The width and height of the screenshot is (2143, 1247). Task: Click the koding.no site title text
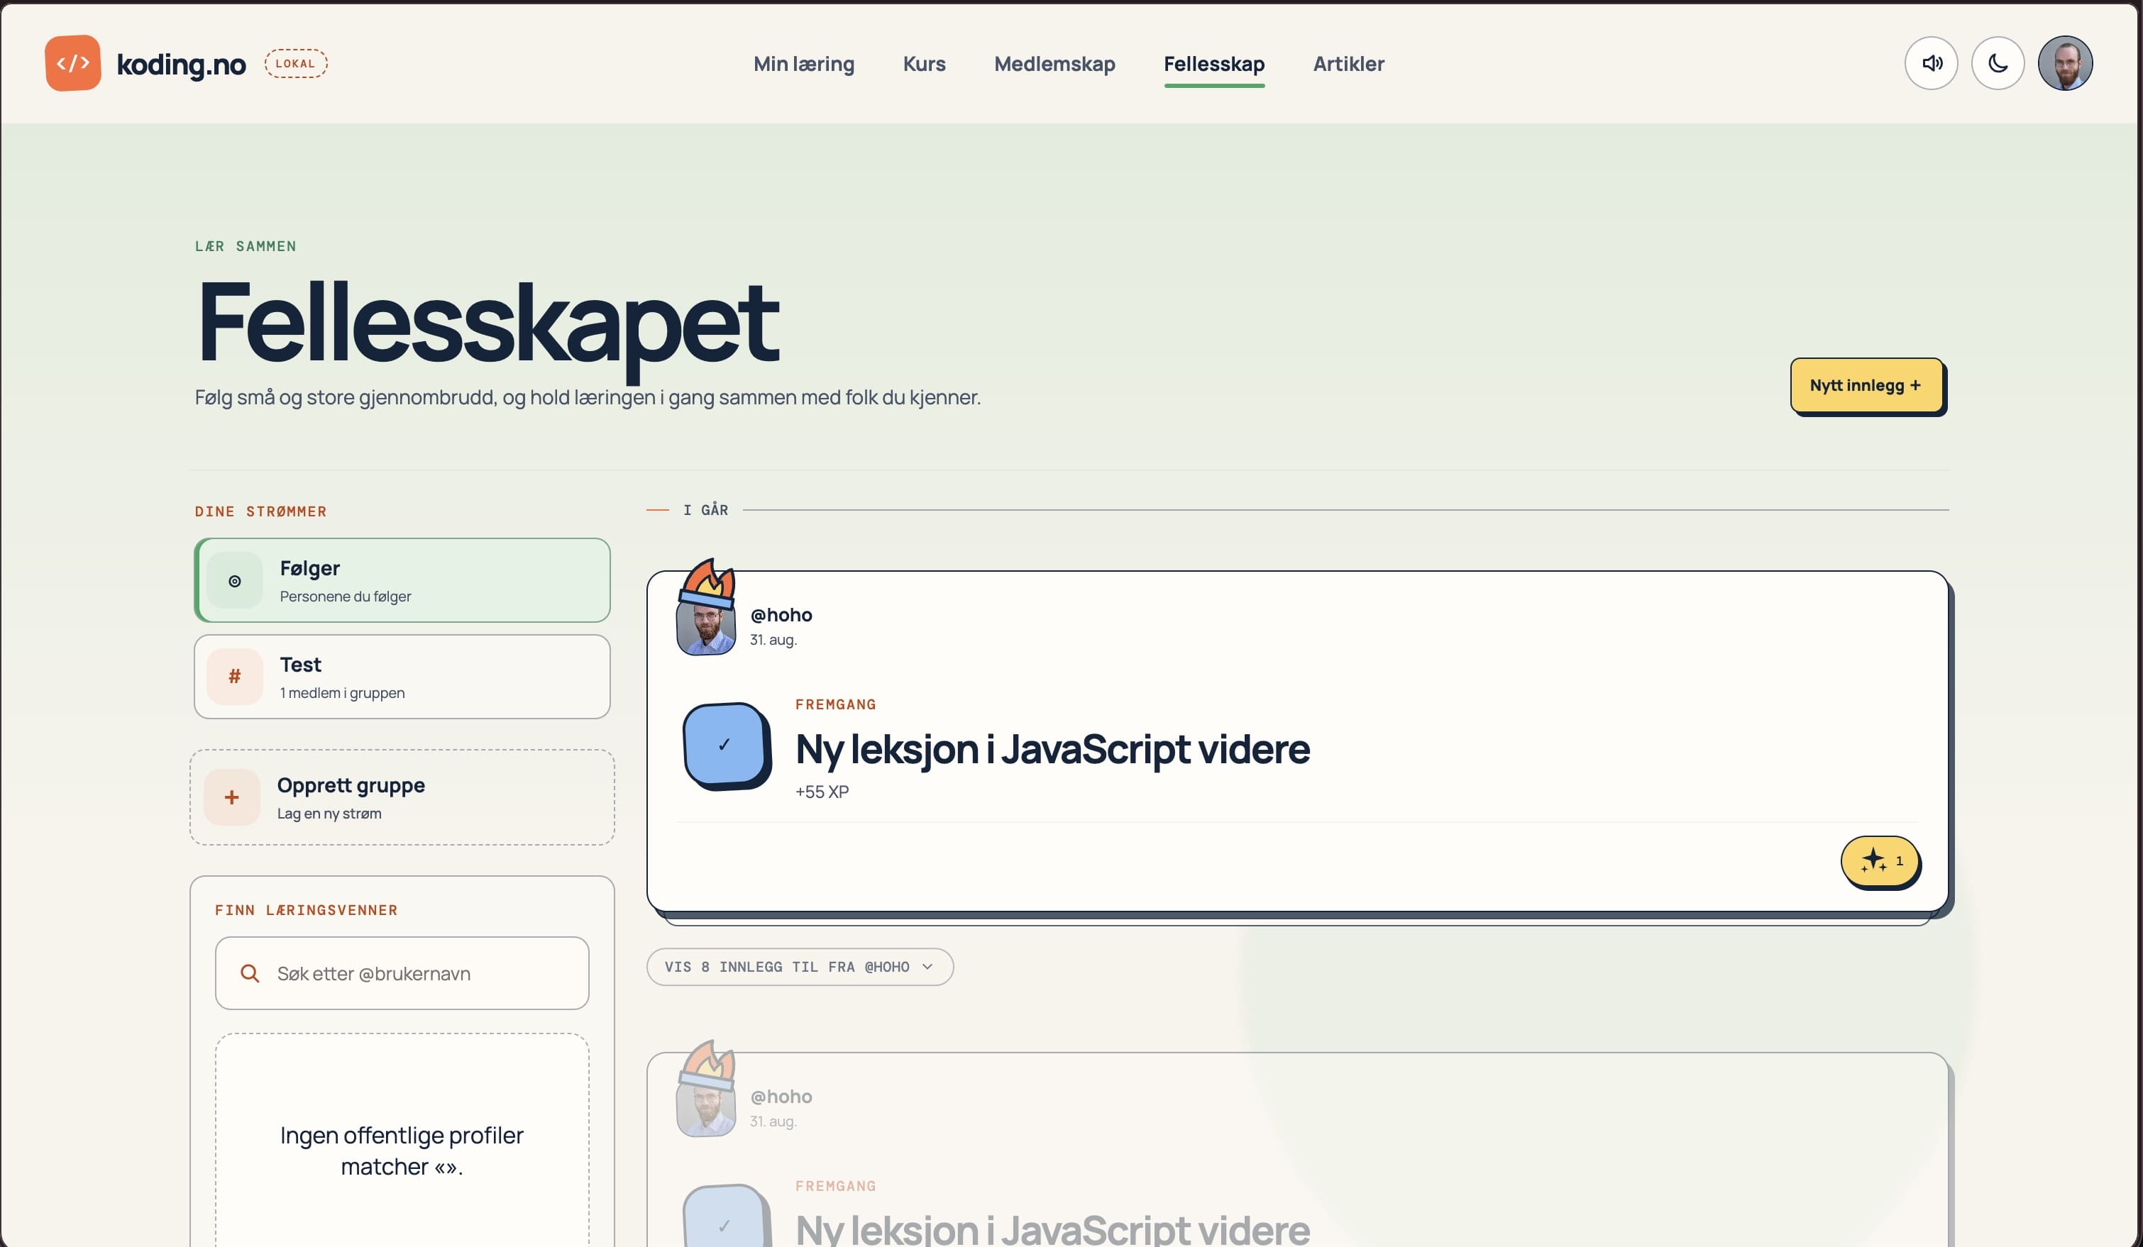(x=181, y=64)
